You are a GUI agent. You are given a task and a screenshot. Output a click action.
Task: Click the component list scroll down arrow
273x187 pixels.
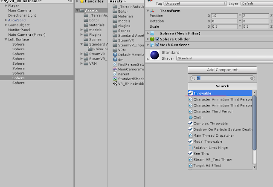(x=254, y=167)
